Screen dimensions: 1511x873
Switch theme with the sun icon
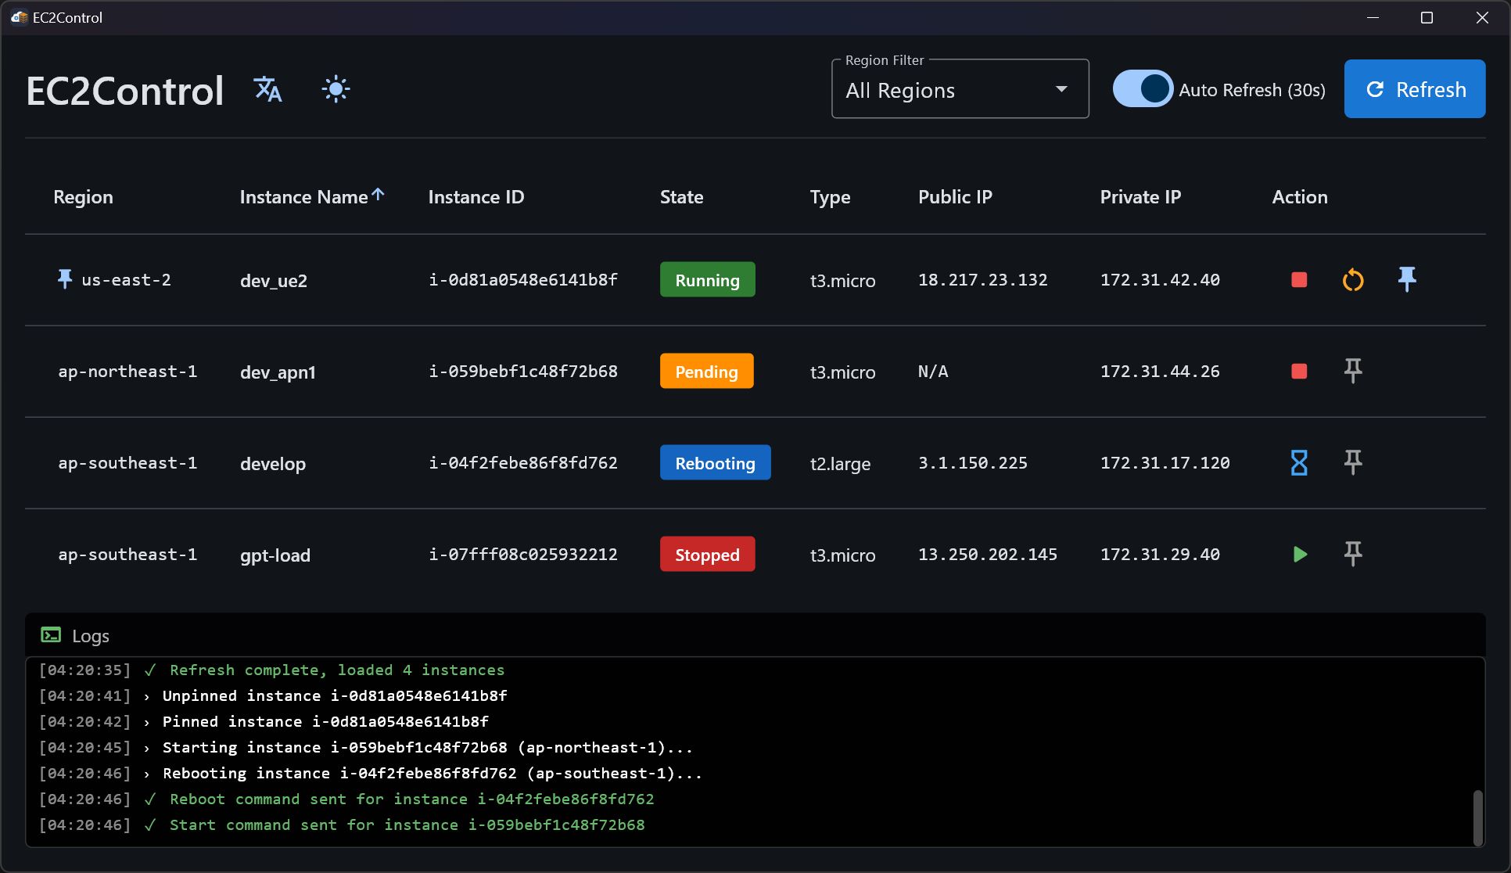[336, 89]
